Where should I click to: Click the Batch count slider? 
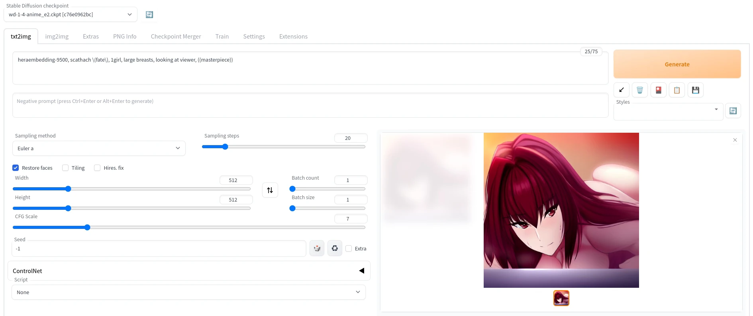[327, 189]
